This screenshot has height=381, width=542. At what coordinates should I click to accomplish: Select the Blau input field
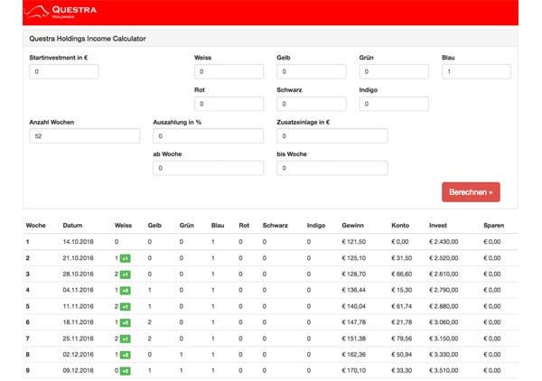tap(476, 71)
